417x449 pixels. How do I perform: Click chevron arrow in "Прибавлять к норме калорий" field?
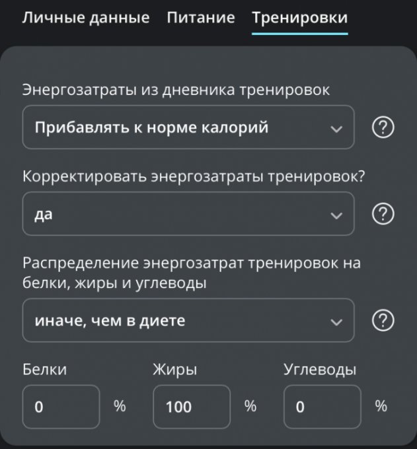coord(336,129)
